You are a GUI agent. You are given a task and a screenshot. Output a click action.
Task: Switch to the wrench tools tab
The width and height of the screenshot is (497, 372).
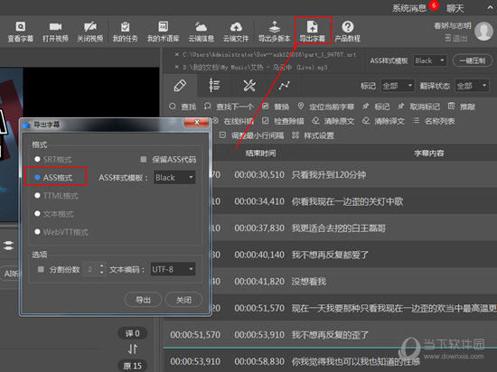click(249, 86)
